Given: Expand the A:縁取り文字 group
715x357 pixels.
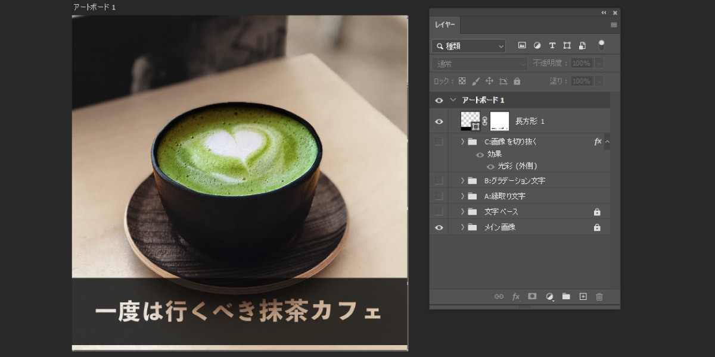Looking at the screenshot, I should pyautogui.click(x=462, y=196).
